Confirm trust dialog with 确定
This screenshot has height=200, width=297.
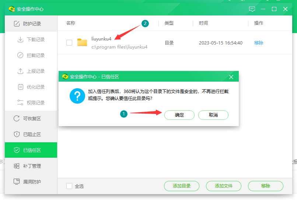tap(179, 115)
